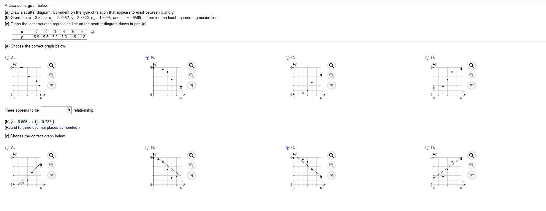Expand the relationship selection list arrow
Image resolution: width=546 pixels, height=211 pixels.
pos(69,110)
